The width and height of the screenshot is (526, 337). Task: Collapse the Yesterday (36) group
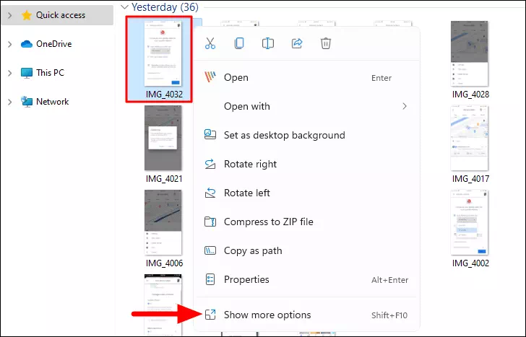pos(124,6)
